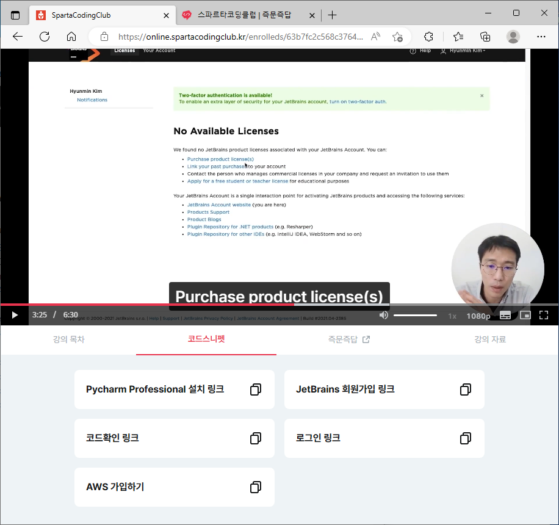Screen dimensions: 559x525
Task: Copy JetBrains 회원가입 링크
Action: tap(466, 389)
